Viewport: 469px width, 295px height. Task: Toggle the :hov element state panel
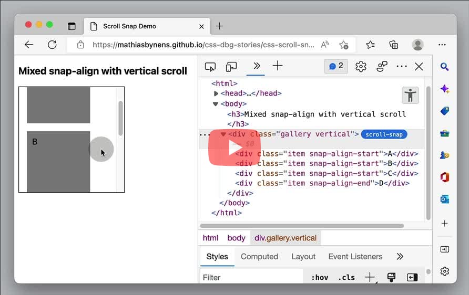tap(320, 277)
